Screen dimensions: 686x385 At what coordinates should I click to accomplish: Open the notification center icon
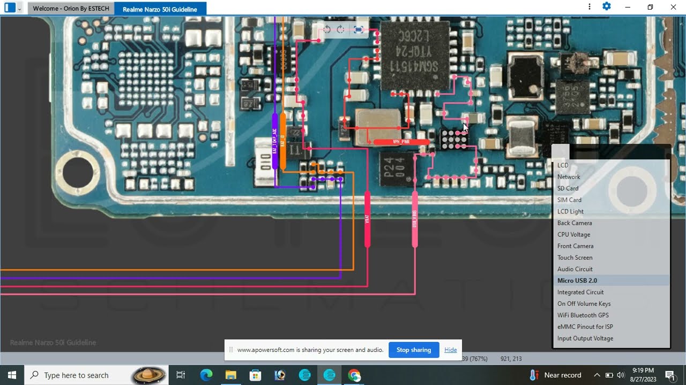[670, 375]
